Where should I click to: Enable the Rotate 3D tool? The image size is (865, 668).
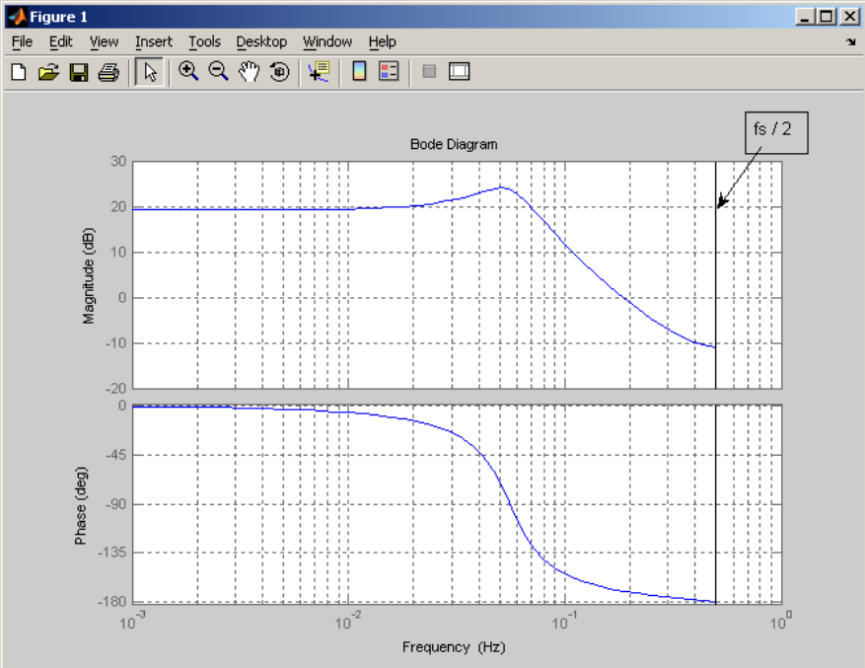pyautogui.click(x=280, y=72)
